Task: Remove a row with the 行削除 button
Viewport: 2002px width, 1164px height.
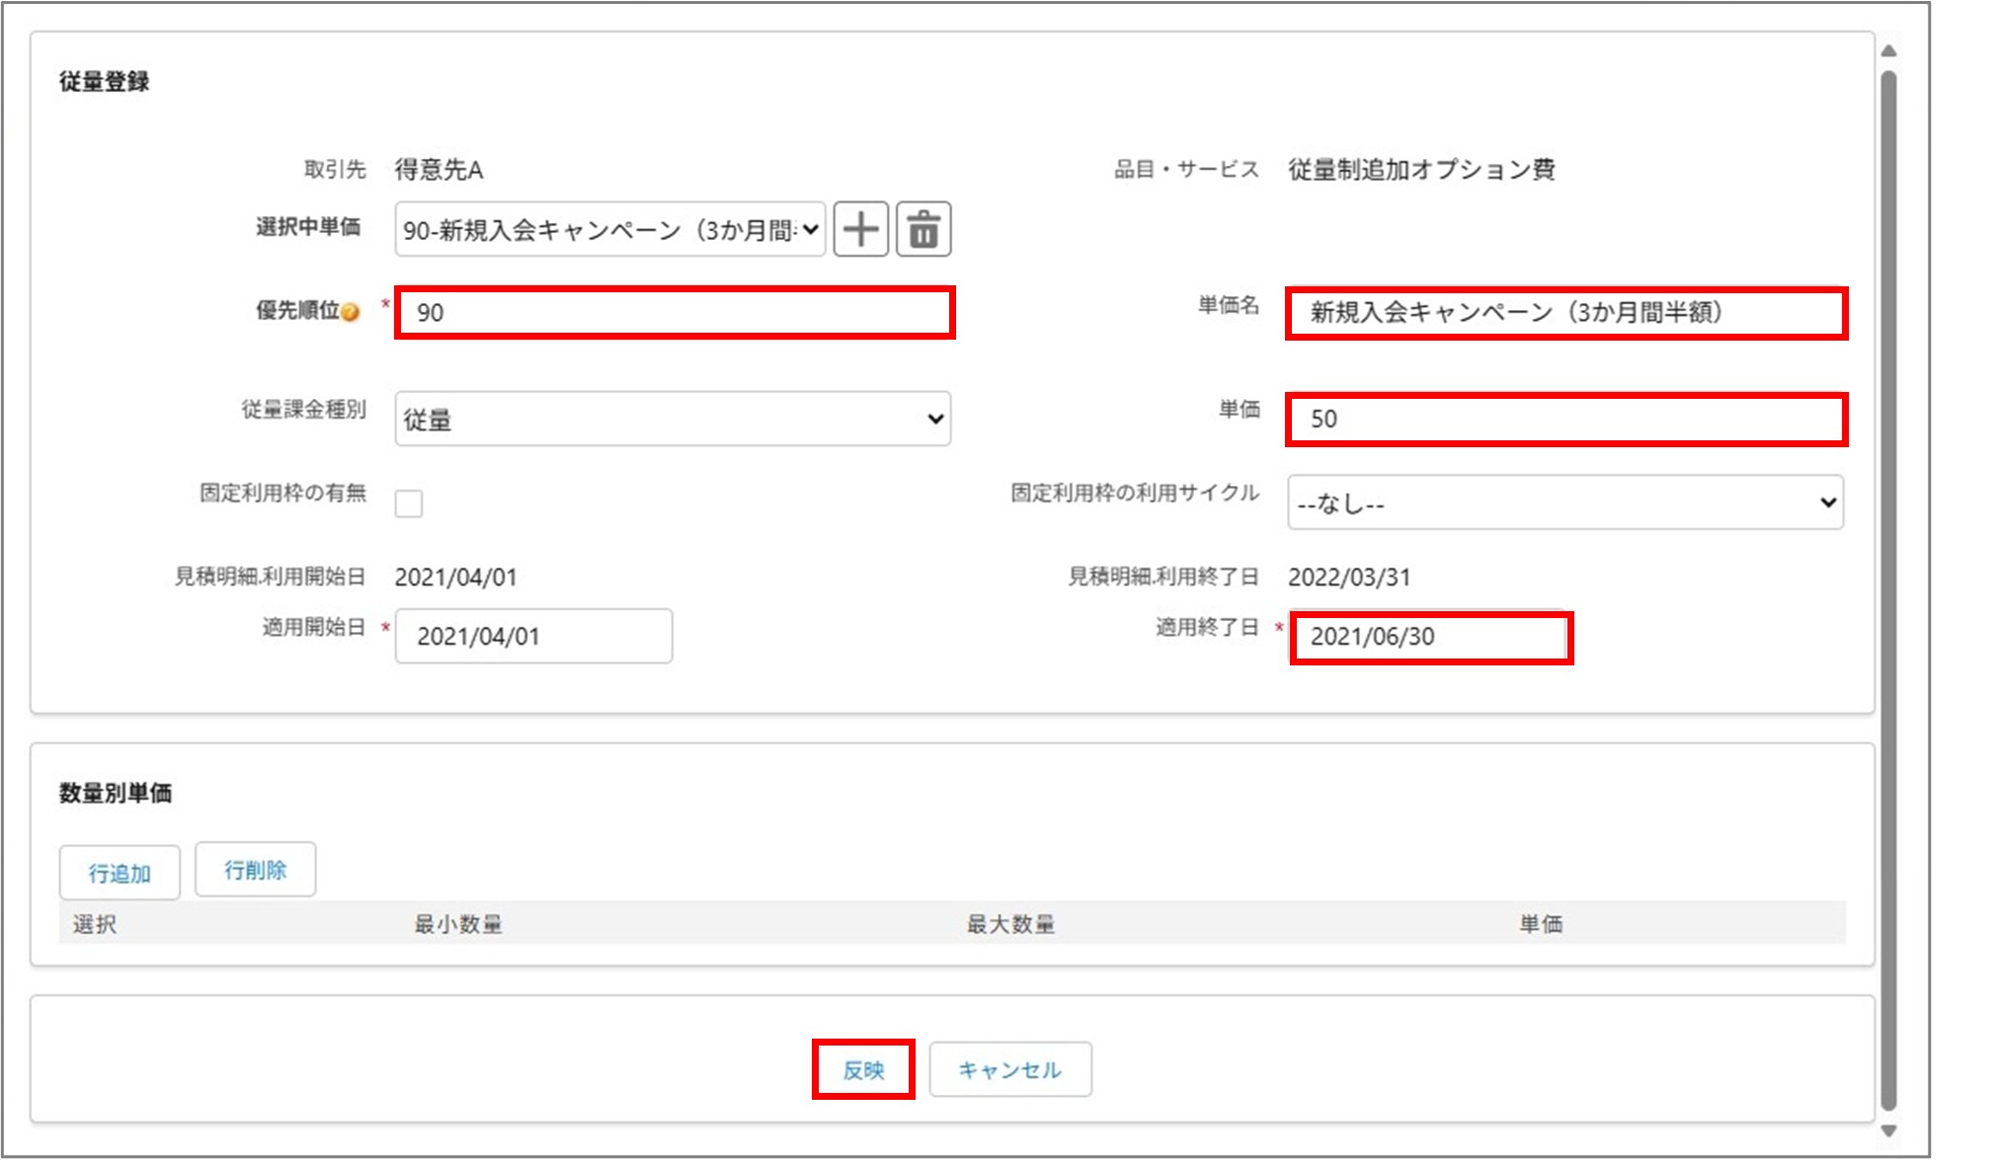Action: 256,869
